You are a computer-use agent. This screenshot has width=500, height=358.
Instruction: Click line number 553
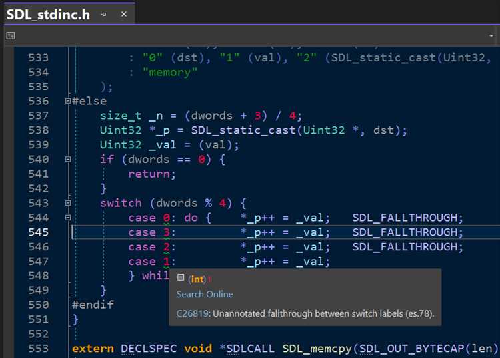[39, 349]
